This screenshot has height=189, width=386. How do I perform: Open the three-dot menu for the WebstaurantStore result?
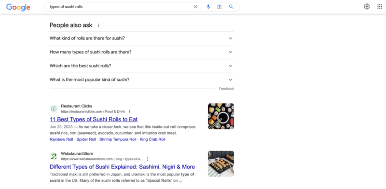[x=148, y=159]
